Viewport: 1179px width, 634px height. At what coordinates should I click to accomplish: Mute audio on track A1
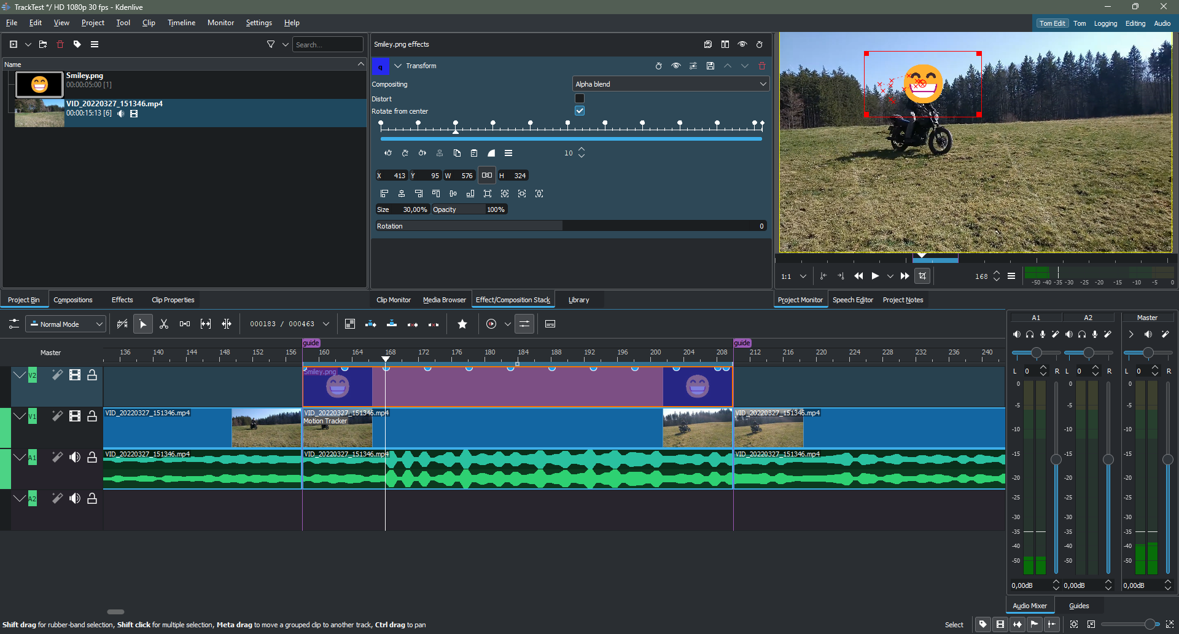tap(75, 457)
